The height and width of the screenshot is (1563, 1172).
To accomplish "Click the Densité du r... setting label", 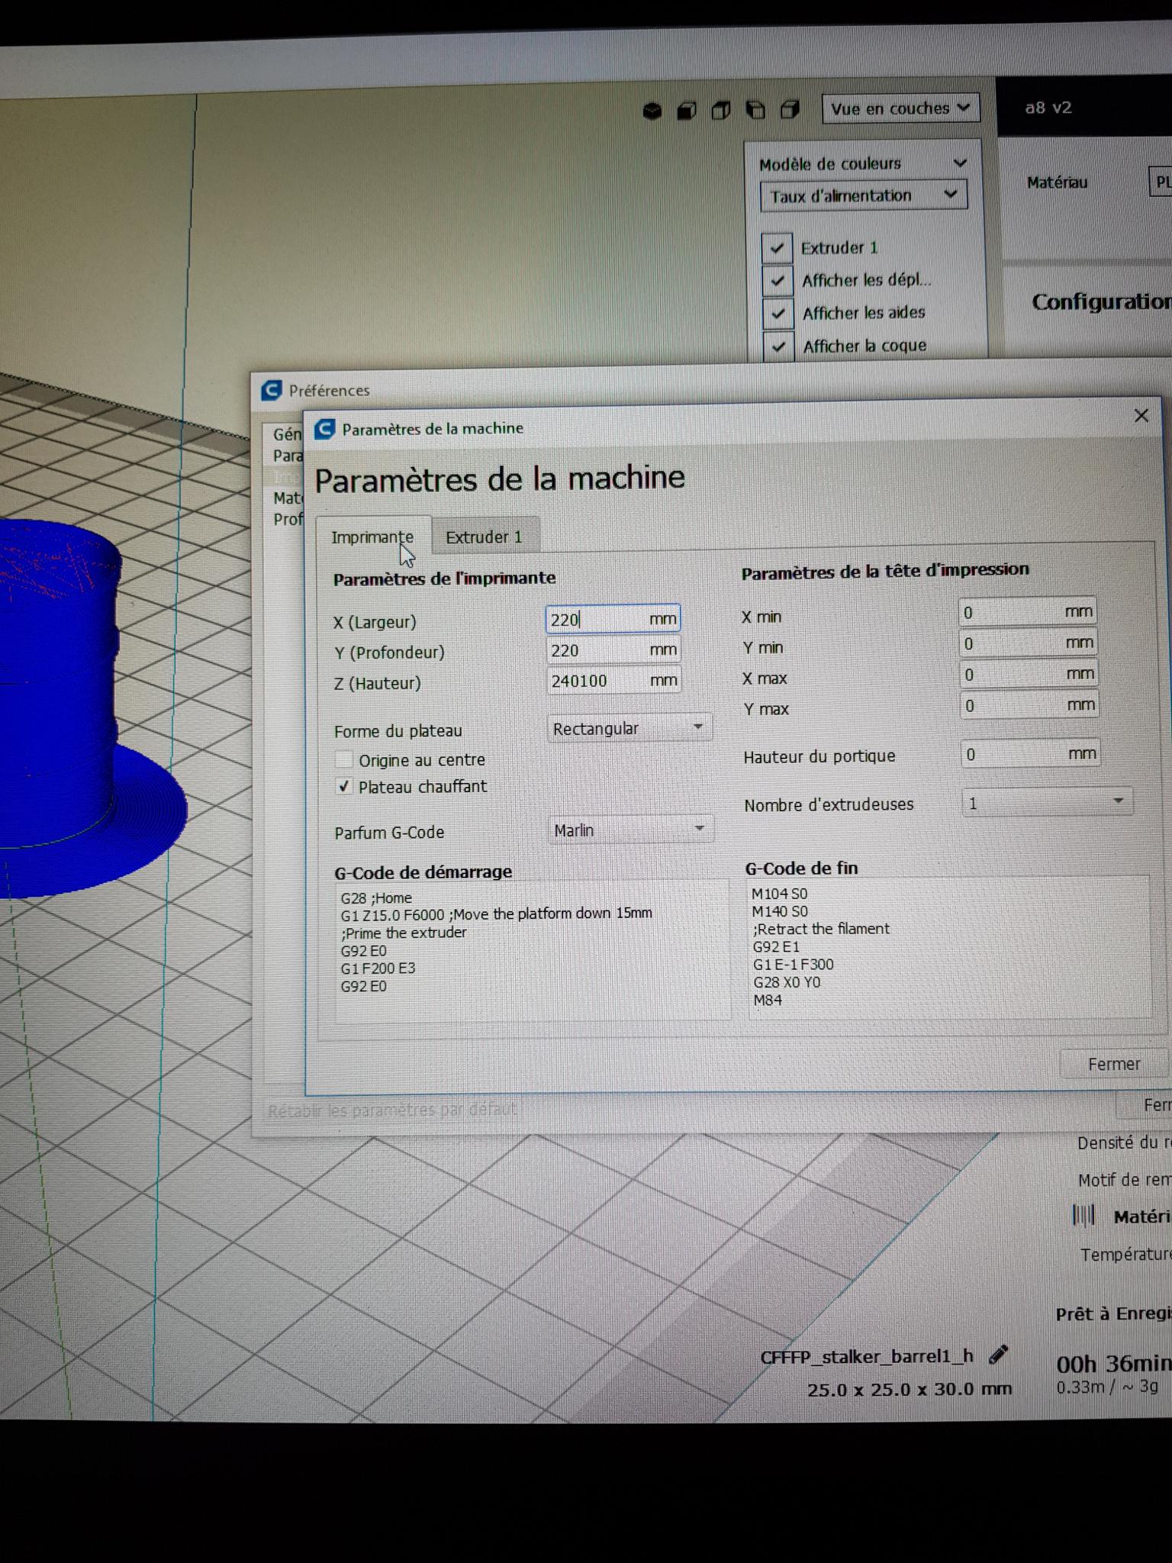I will click(x=1125, y=1143).
